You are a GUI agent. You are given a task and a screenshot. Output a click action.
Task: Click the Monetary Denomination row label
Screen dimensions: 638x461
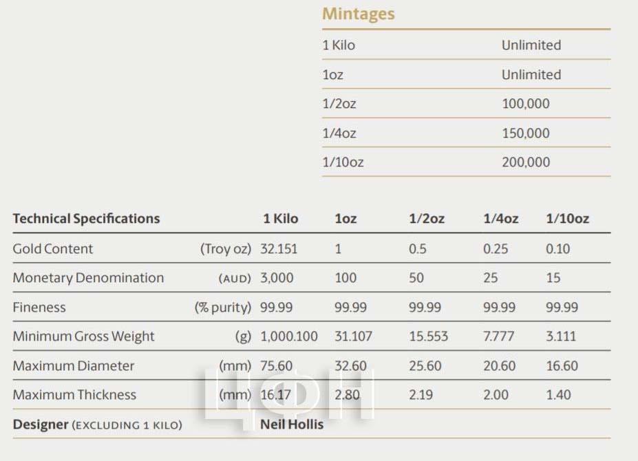[x=88, y=277]
